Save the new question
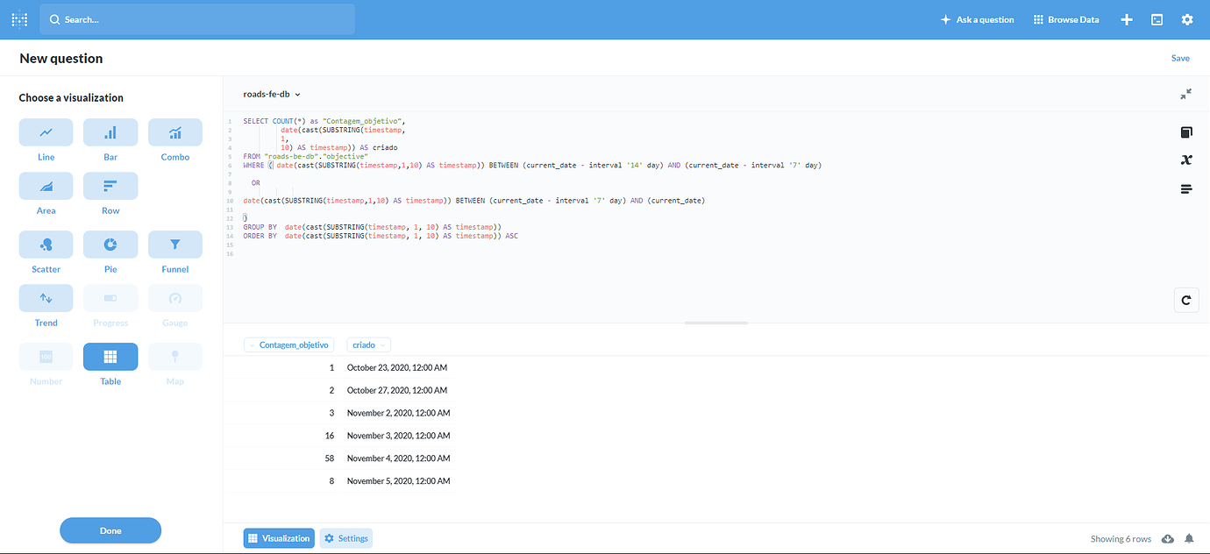1210x554 pixels. (x=1180, y=57)
